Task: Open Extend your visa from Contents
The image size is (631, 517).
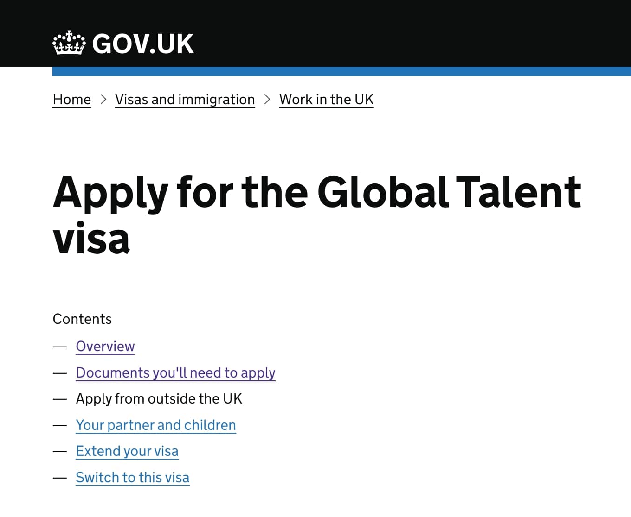Action: point(127,451)
